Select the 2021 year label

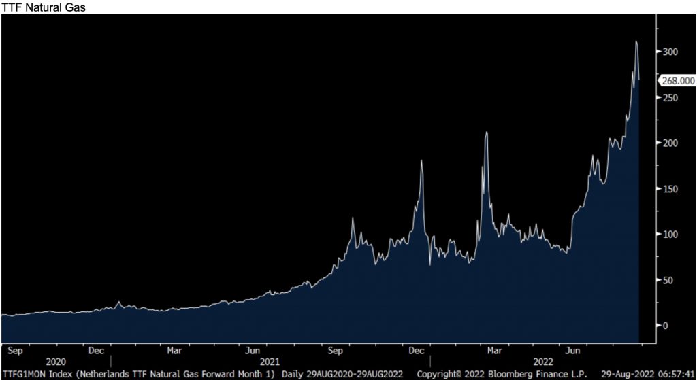pyautogui.click(x=271, y=362)
